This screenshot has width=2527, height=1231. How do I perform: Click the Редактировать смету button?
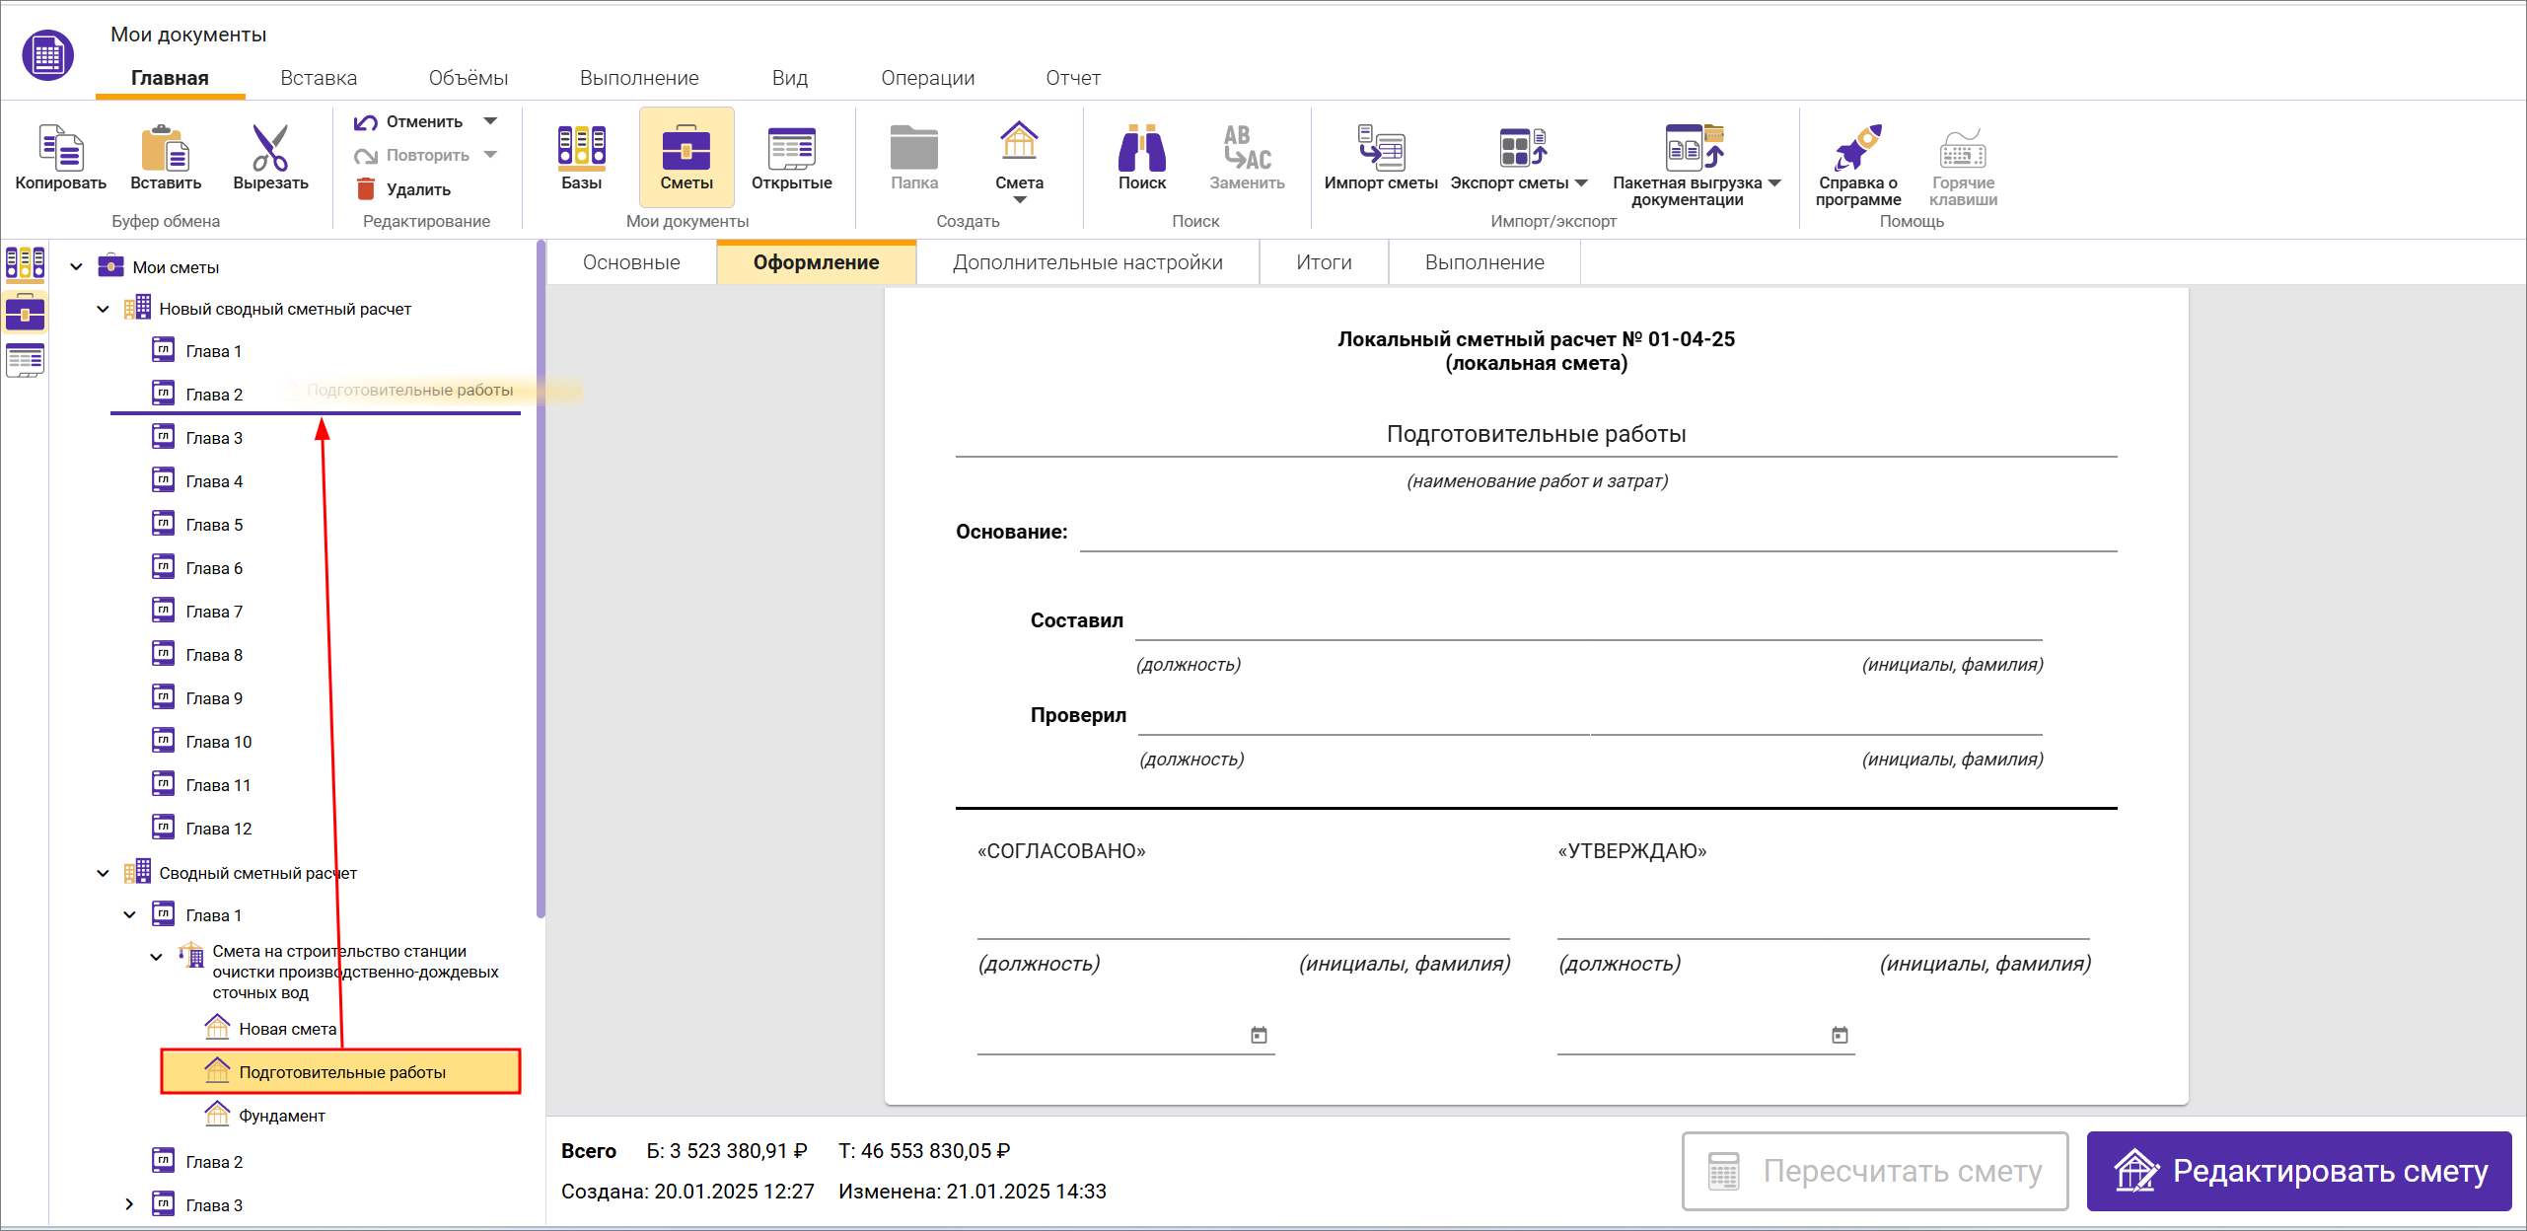(2298, 1171)
